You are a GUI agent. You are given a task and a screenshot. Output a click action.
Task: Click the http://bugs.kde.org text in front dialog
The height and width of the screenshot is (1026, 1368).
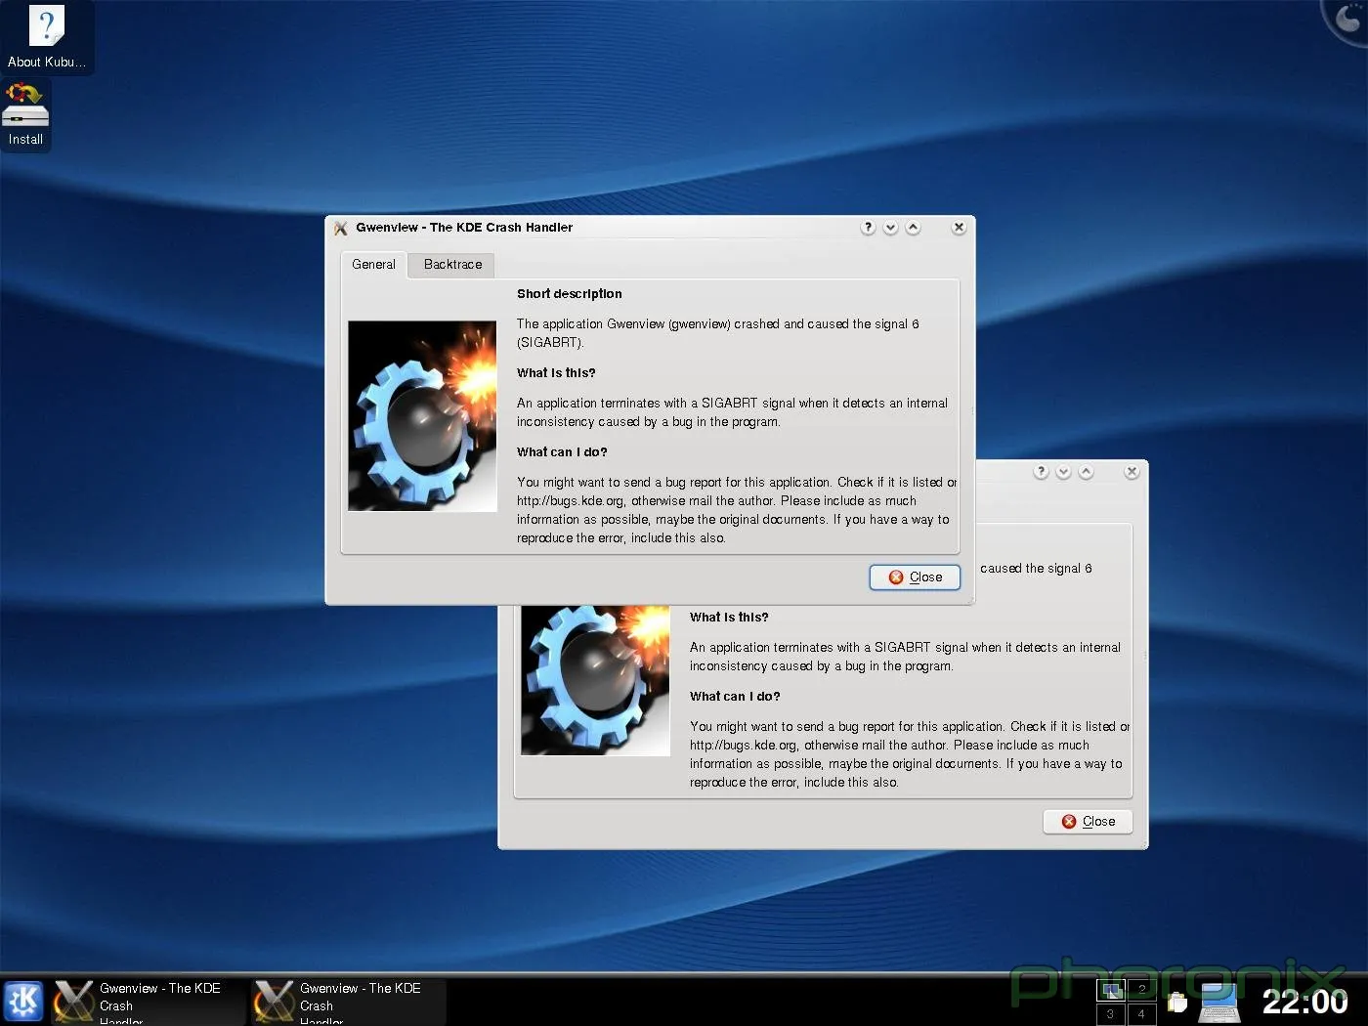pyautogui.click(x=570, y=501)
